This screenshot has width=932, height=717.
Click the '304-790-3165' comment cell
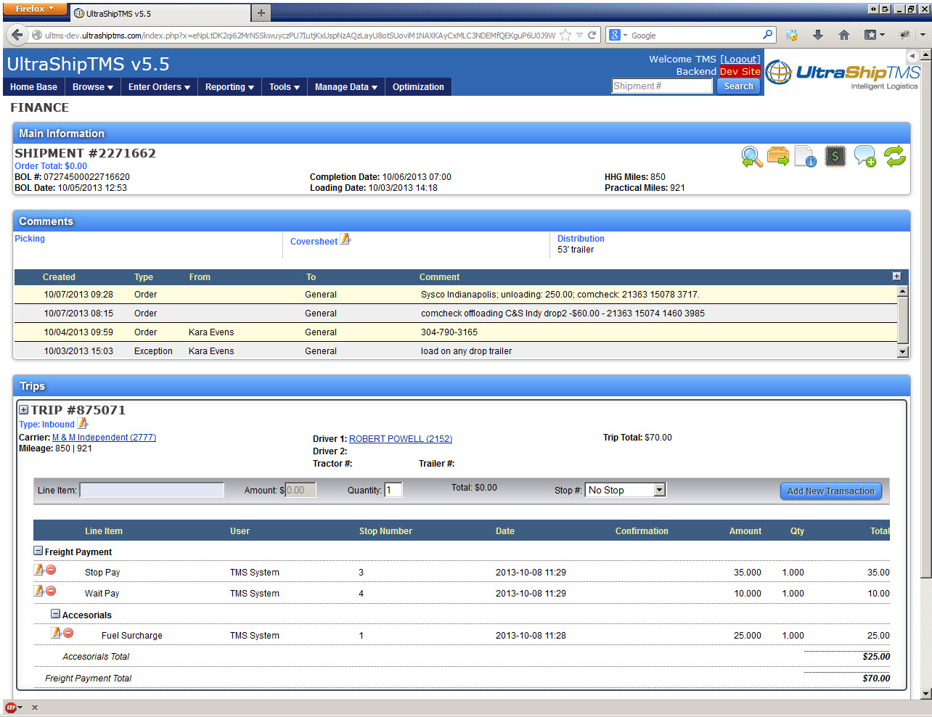click(x=449, y=332)
